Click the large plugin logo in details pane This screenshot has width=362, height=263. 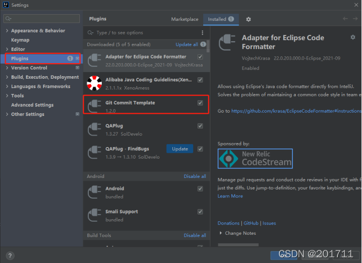[227, 42]
